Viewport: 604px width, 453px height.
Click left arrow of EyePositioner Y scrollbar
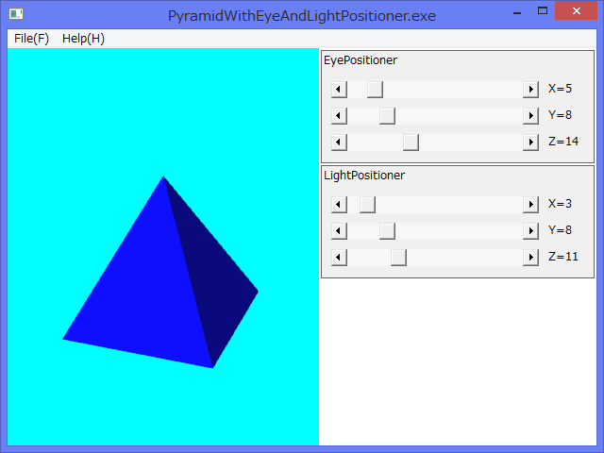click(339, 115)
